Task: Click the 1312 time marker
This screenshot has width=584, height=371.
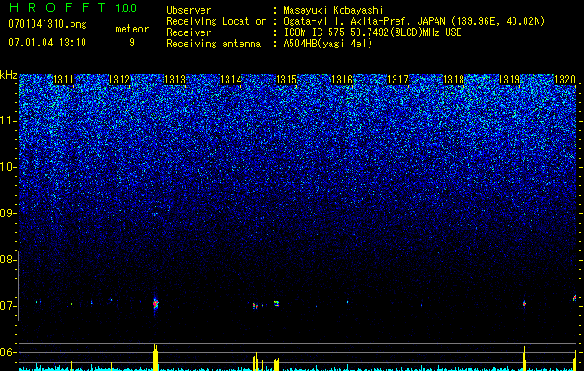Action: pos(119,80)
